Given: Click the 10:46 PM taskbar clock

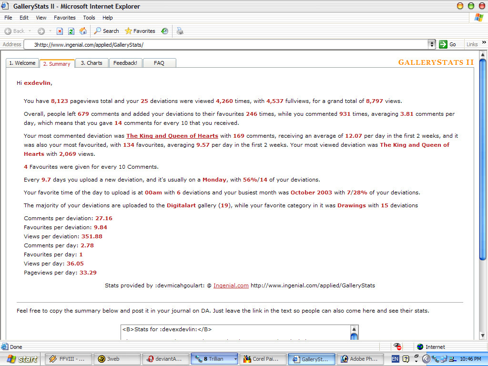Looking at the screenshot, I should click(470, 359).
